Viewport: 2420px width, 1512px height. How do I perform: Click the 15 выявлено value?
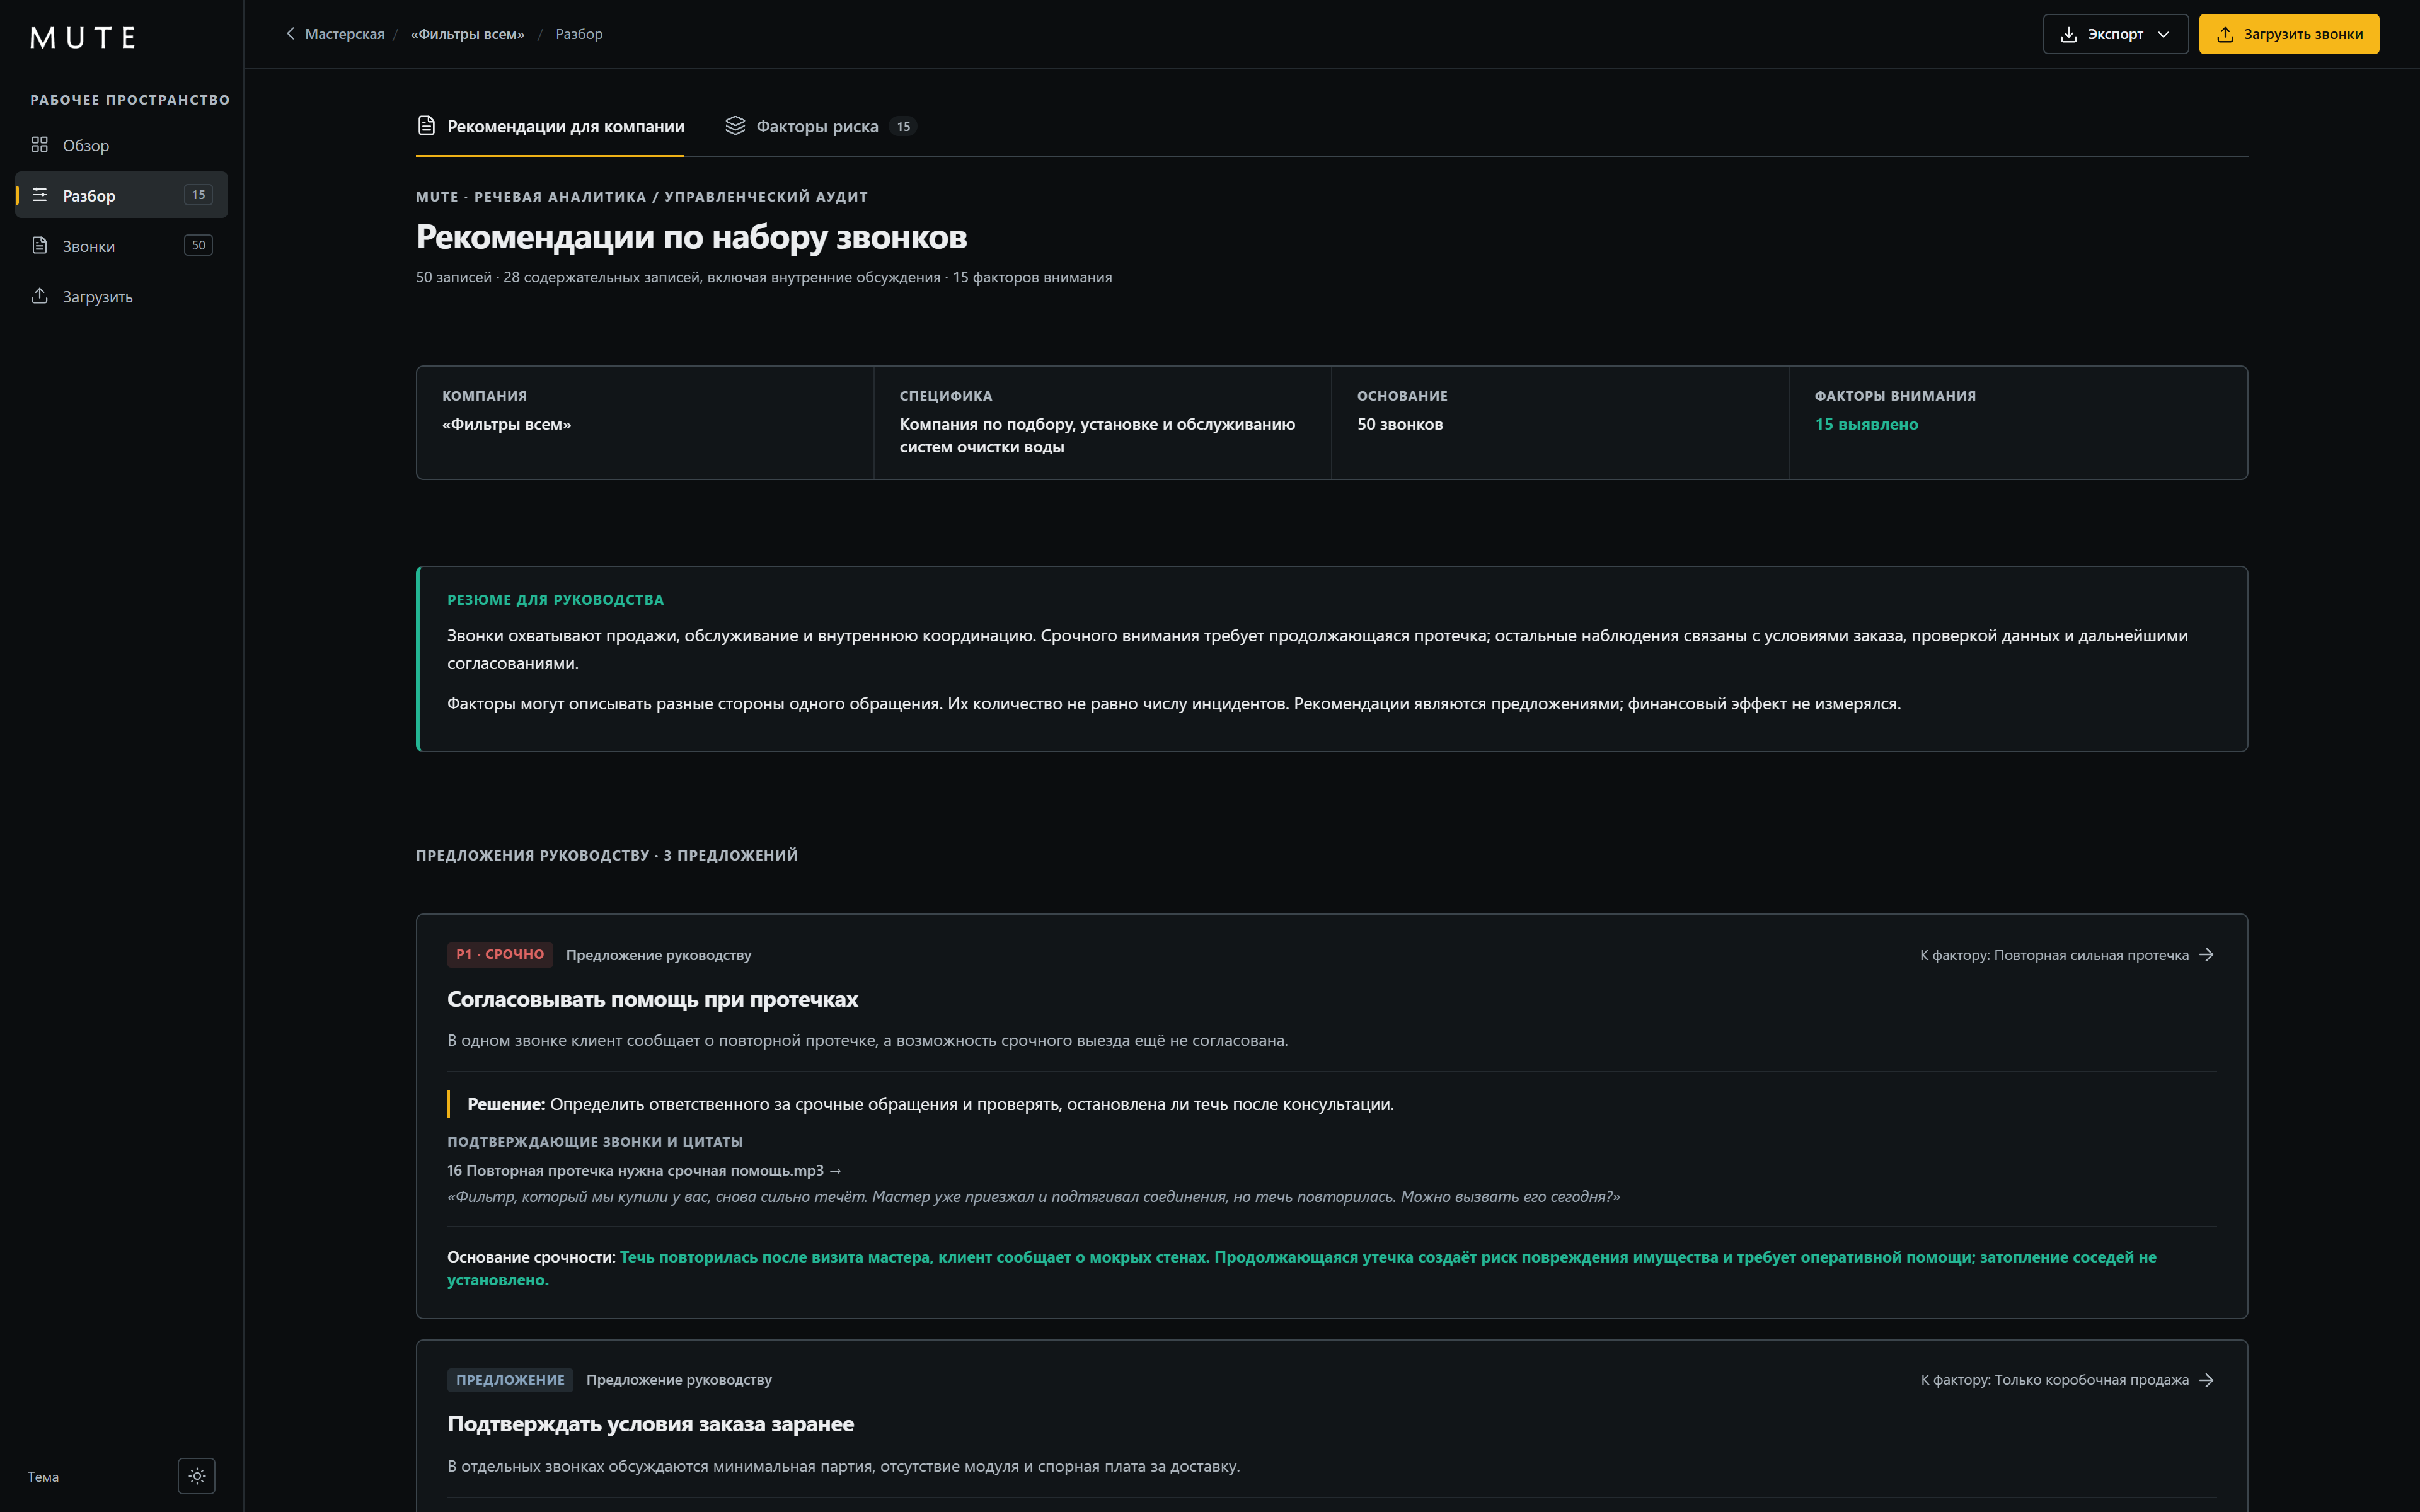(x=1866, y=424)
